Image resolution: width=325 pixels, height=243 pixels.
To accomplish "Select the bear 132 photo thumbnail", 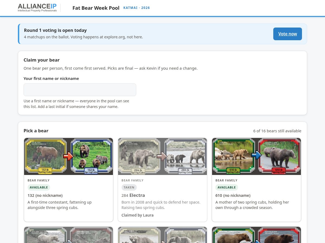I will pos(69,157).
